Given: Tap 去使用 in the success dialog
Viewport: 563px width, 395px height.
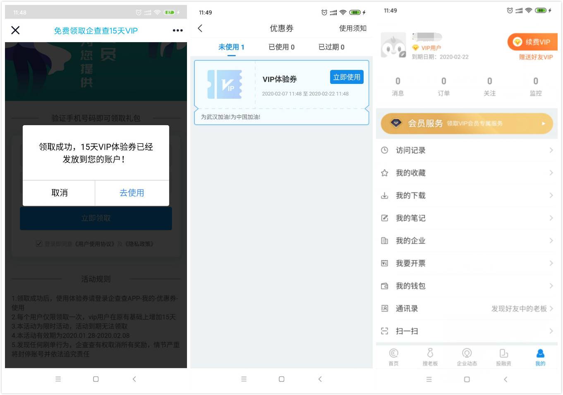Looking at the screenshot, I should click(x=132, y=193).
